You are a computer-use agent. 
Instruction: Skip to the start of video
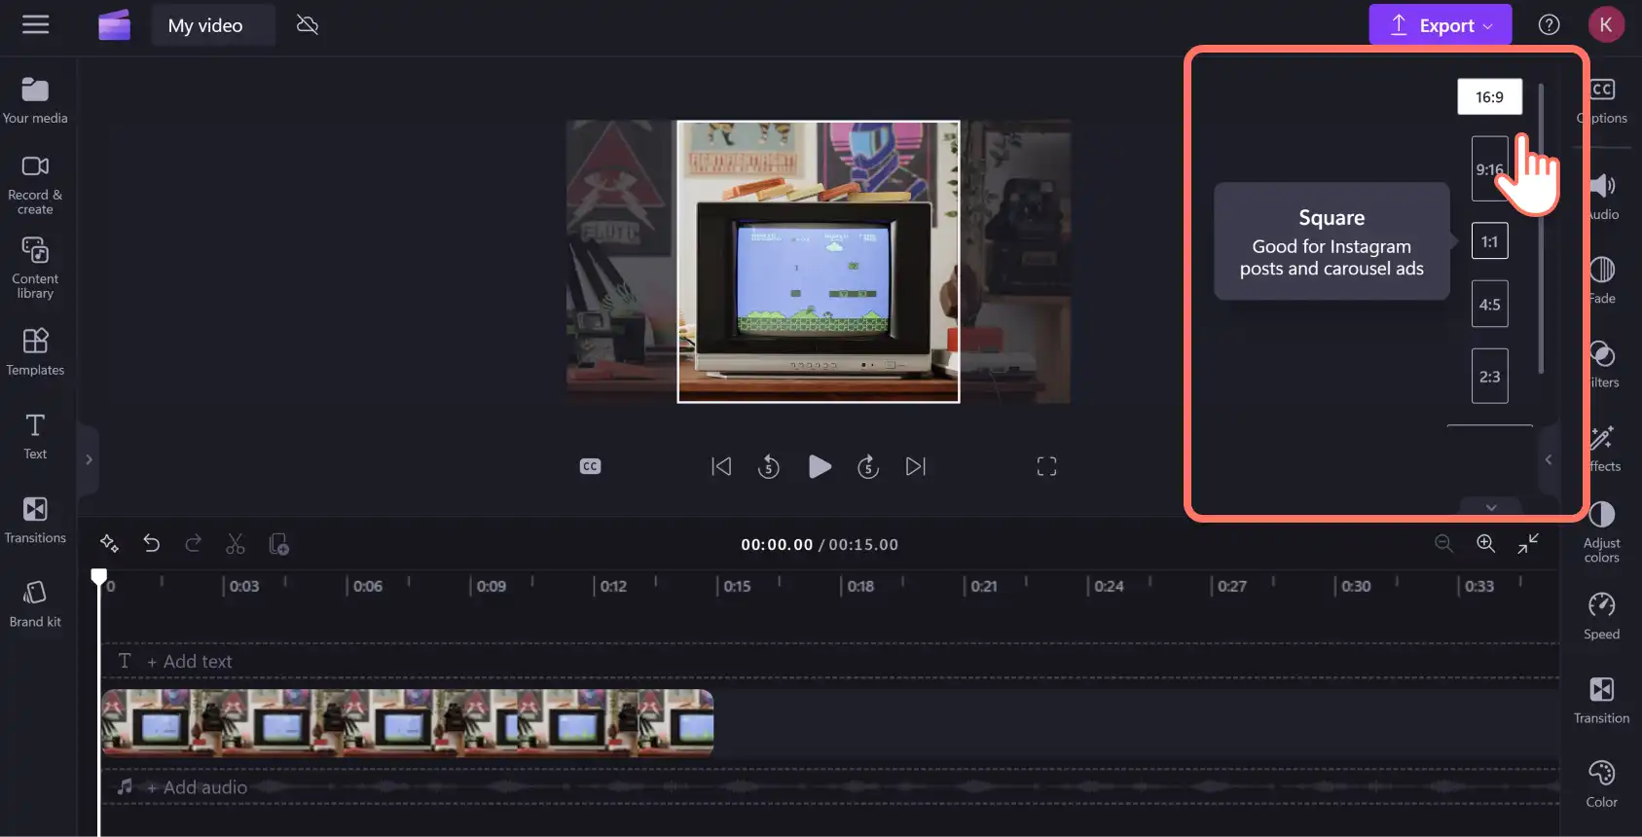721,466
